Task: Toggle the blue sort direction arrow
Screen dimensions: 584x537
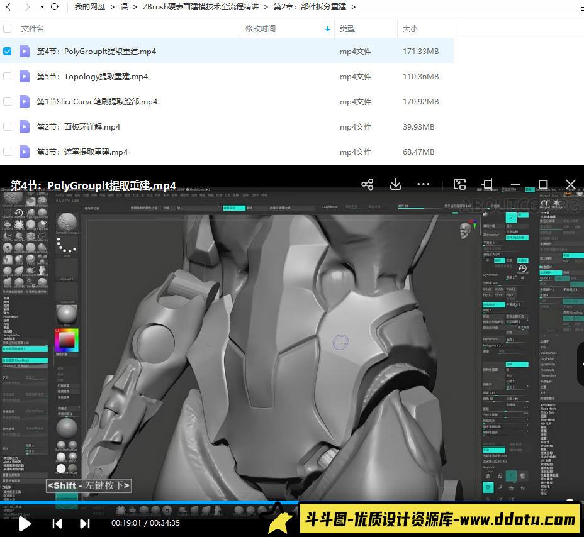Action: click(328, 29)
